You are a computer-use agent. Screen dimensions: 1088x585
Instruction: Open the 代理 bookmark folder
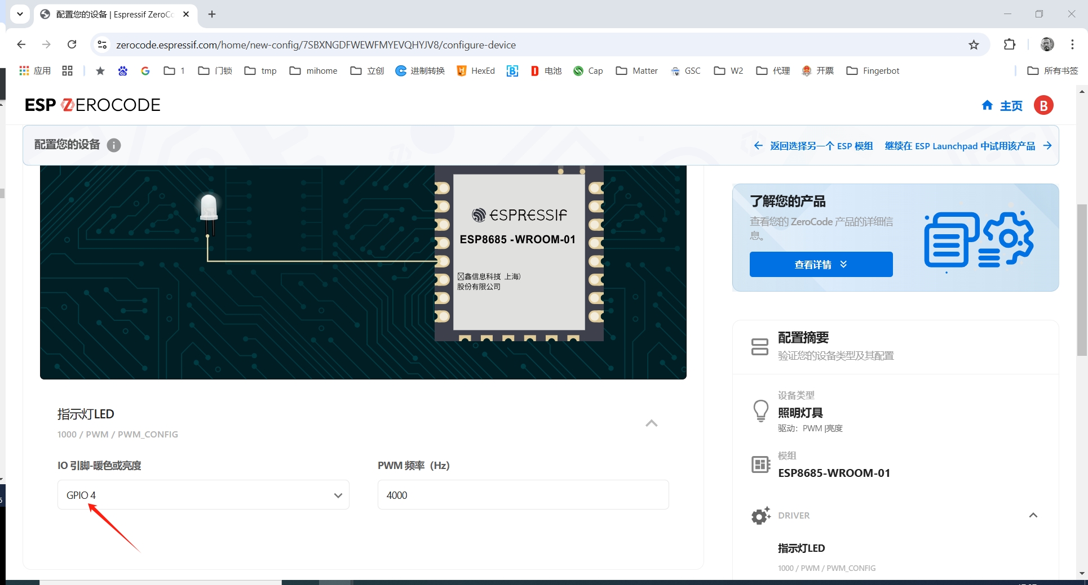point(773,70)
